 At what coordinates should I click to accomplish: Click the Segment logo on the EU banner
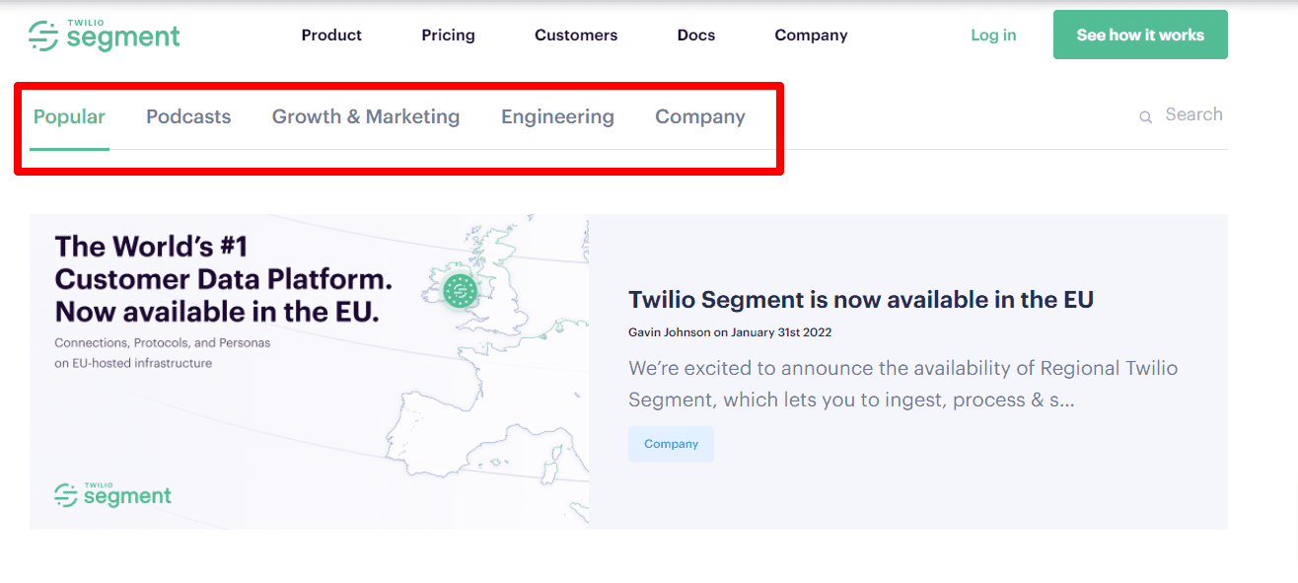point(112,494)
